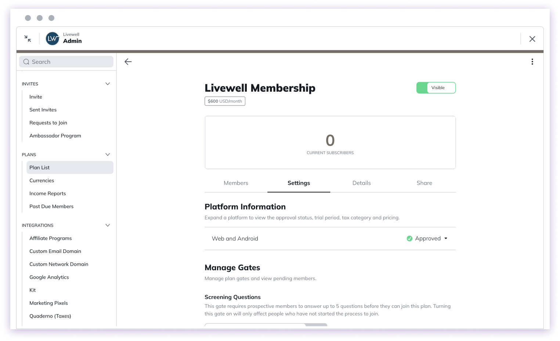Open the Approved status dropdown
The width and height of the screenshot is (560, 341).
(x=446, y=238)
